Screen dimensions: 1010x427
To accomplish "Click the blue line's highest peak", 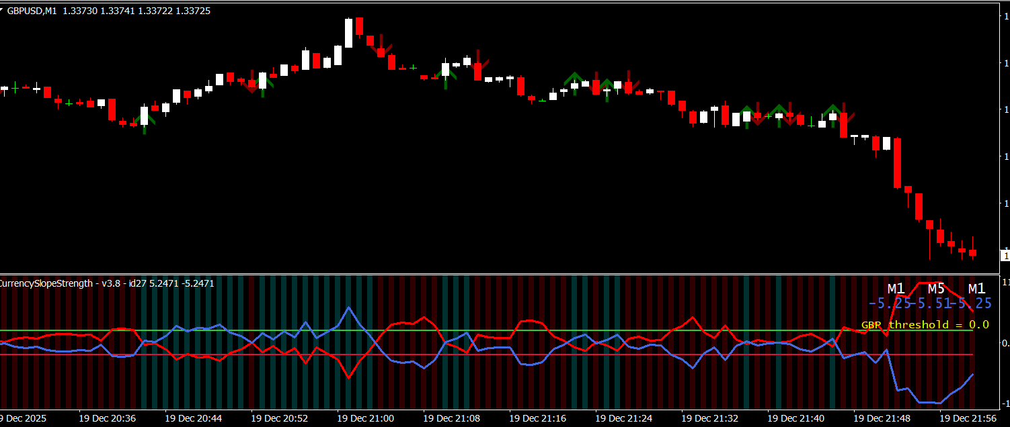I will 348,308.
